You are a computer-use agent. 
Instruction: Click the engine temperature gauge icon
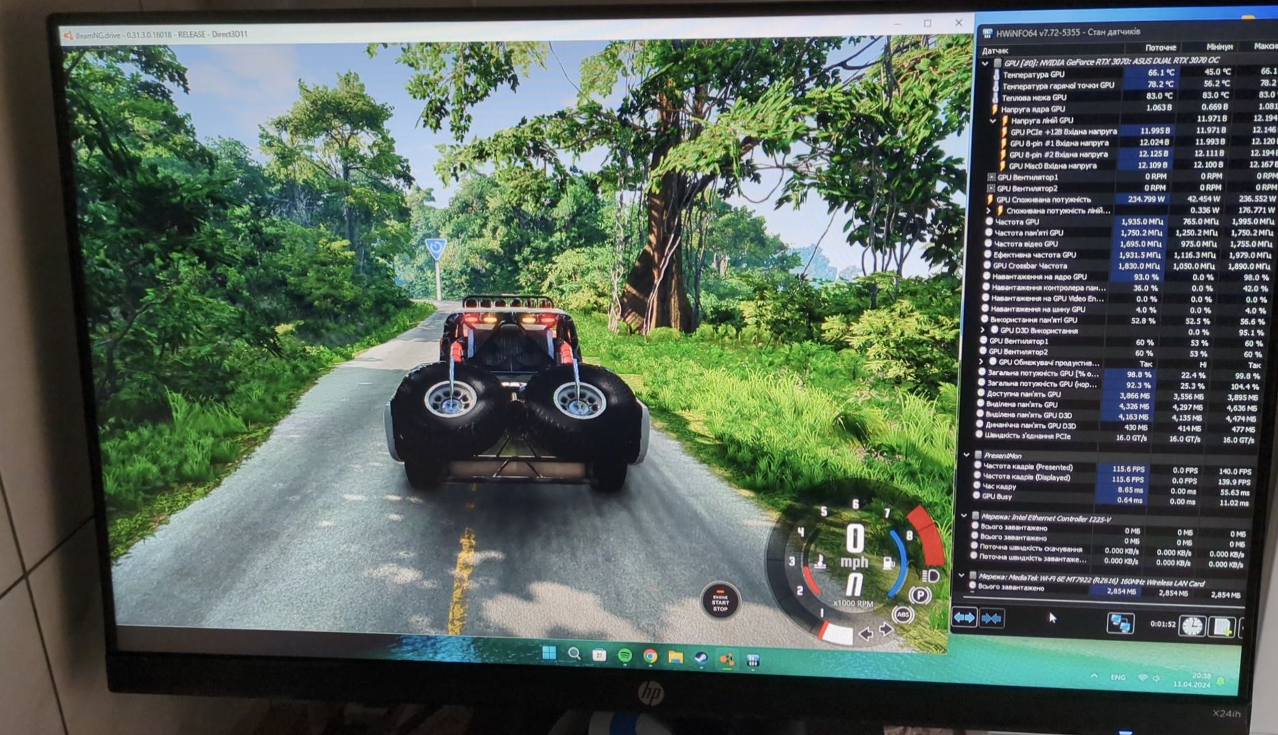point(821,562)
